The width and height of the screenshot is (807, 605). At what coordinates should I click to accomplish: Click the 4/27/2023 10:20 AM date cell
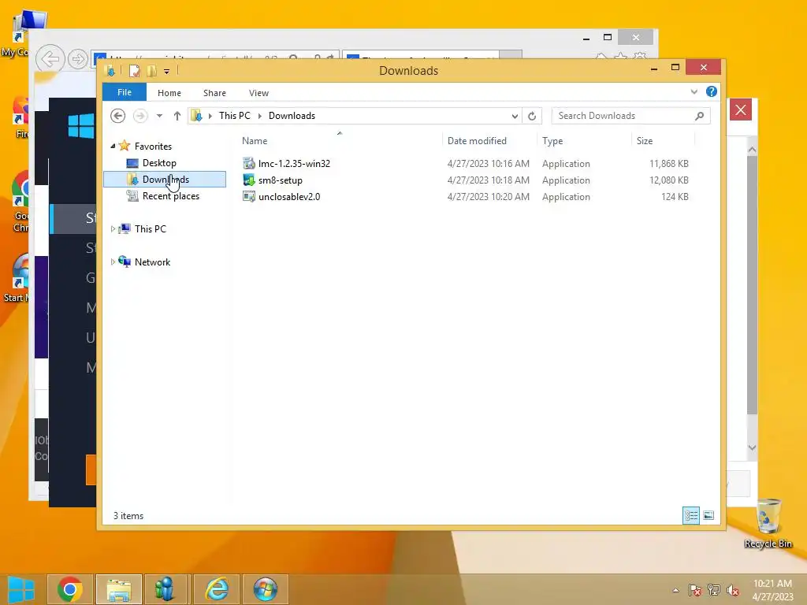pyautogui.click(x=488, y=196)
